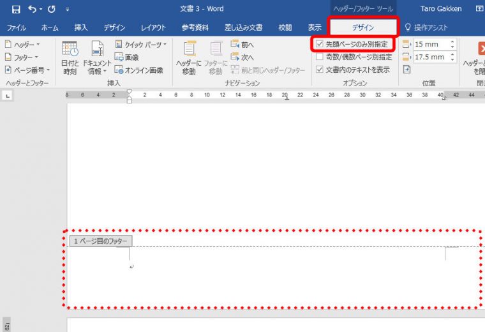Open the ページ番号 dropdown
Screen dimensions: 485x332
point(27,70)
